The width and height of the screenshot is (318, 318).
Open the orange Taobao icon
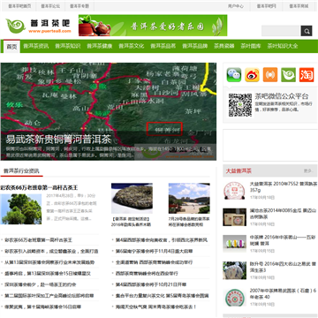tap(307, 75)
